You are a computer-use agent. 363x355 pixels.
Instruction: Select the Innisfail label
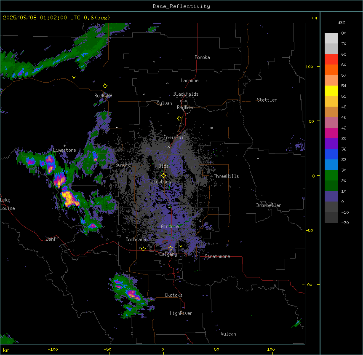coord(175,137)
